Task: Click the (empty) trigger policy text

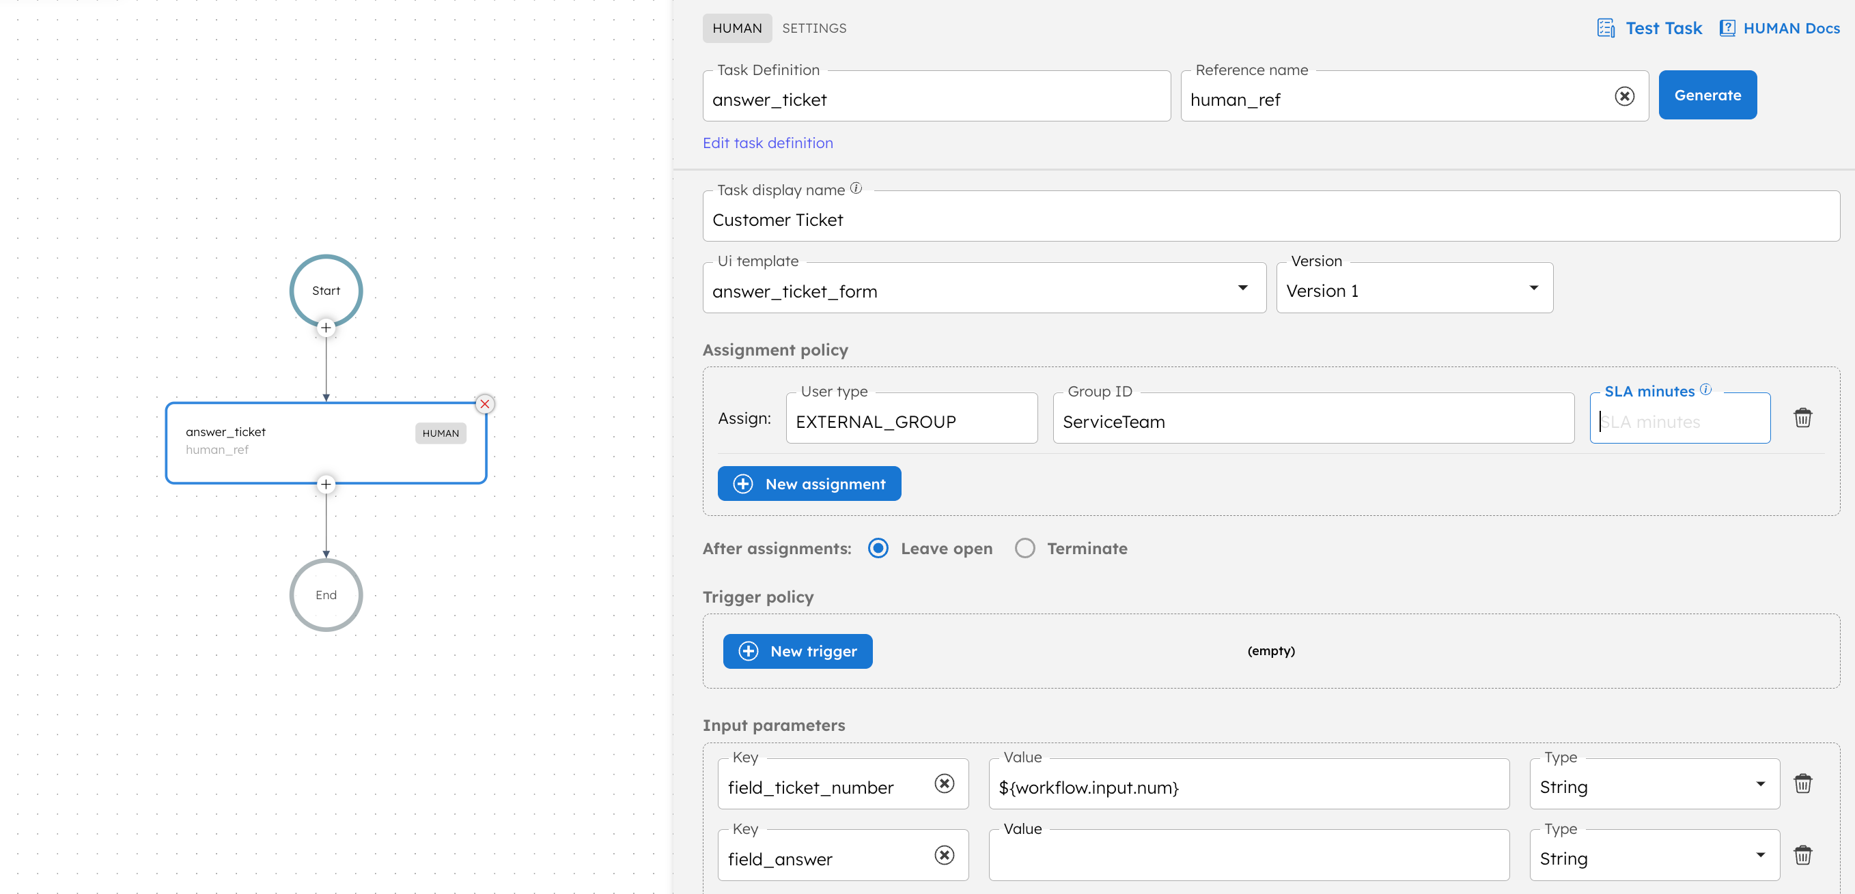Action: [x=1271, y=650]
